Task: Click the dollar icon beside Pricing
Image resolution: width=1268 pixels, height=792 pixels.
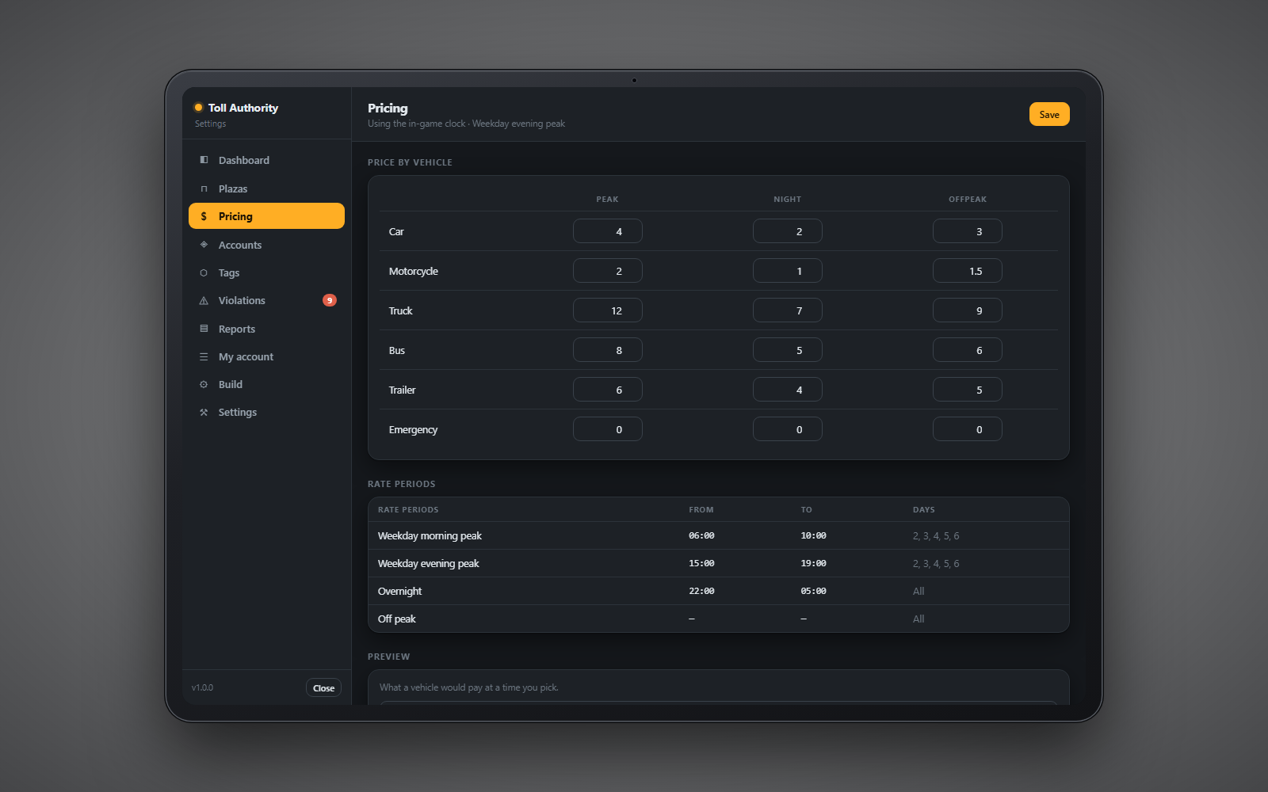Action: 204,216
